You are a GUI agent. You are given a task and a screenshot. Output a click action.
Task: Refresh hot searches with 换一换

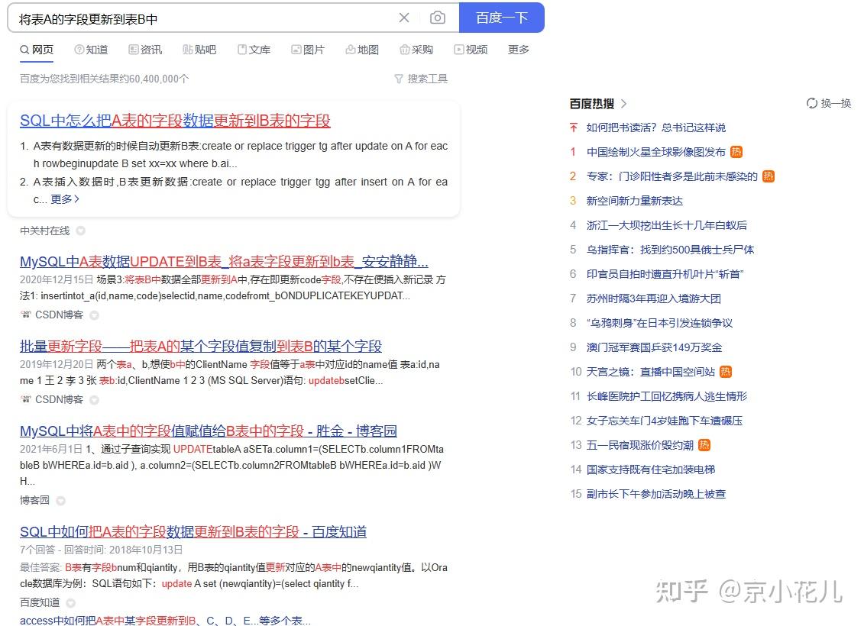pos(829,103)
